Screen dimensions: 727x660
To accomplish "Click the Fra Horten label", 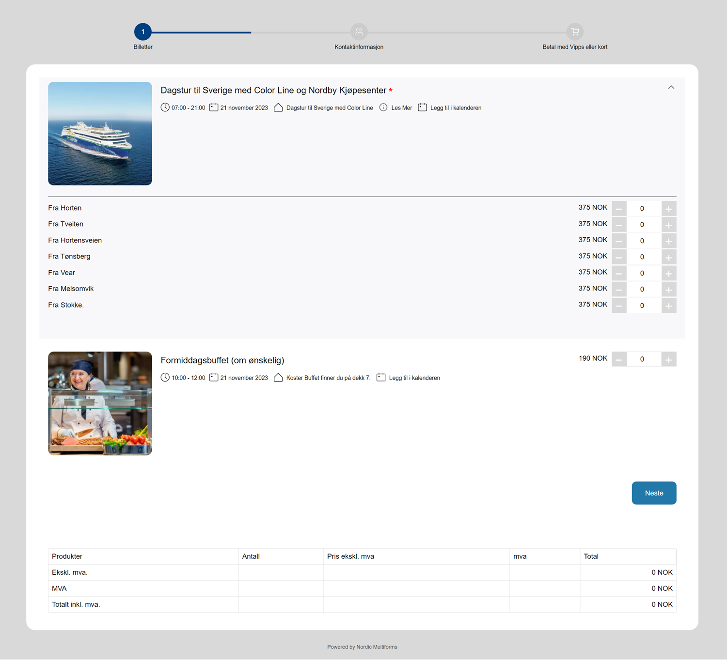I will point(65,208).
